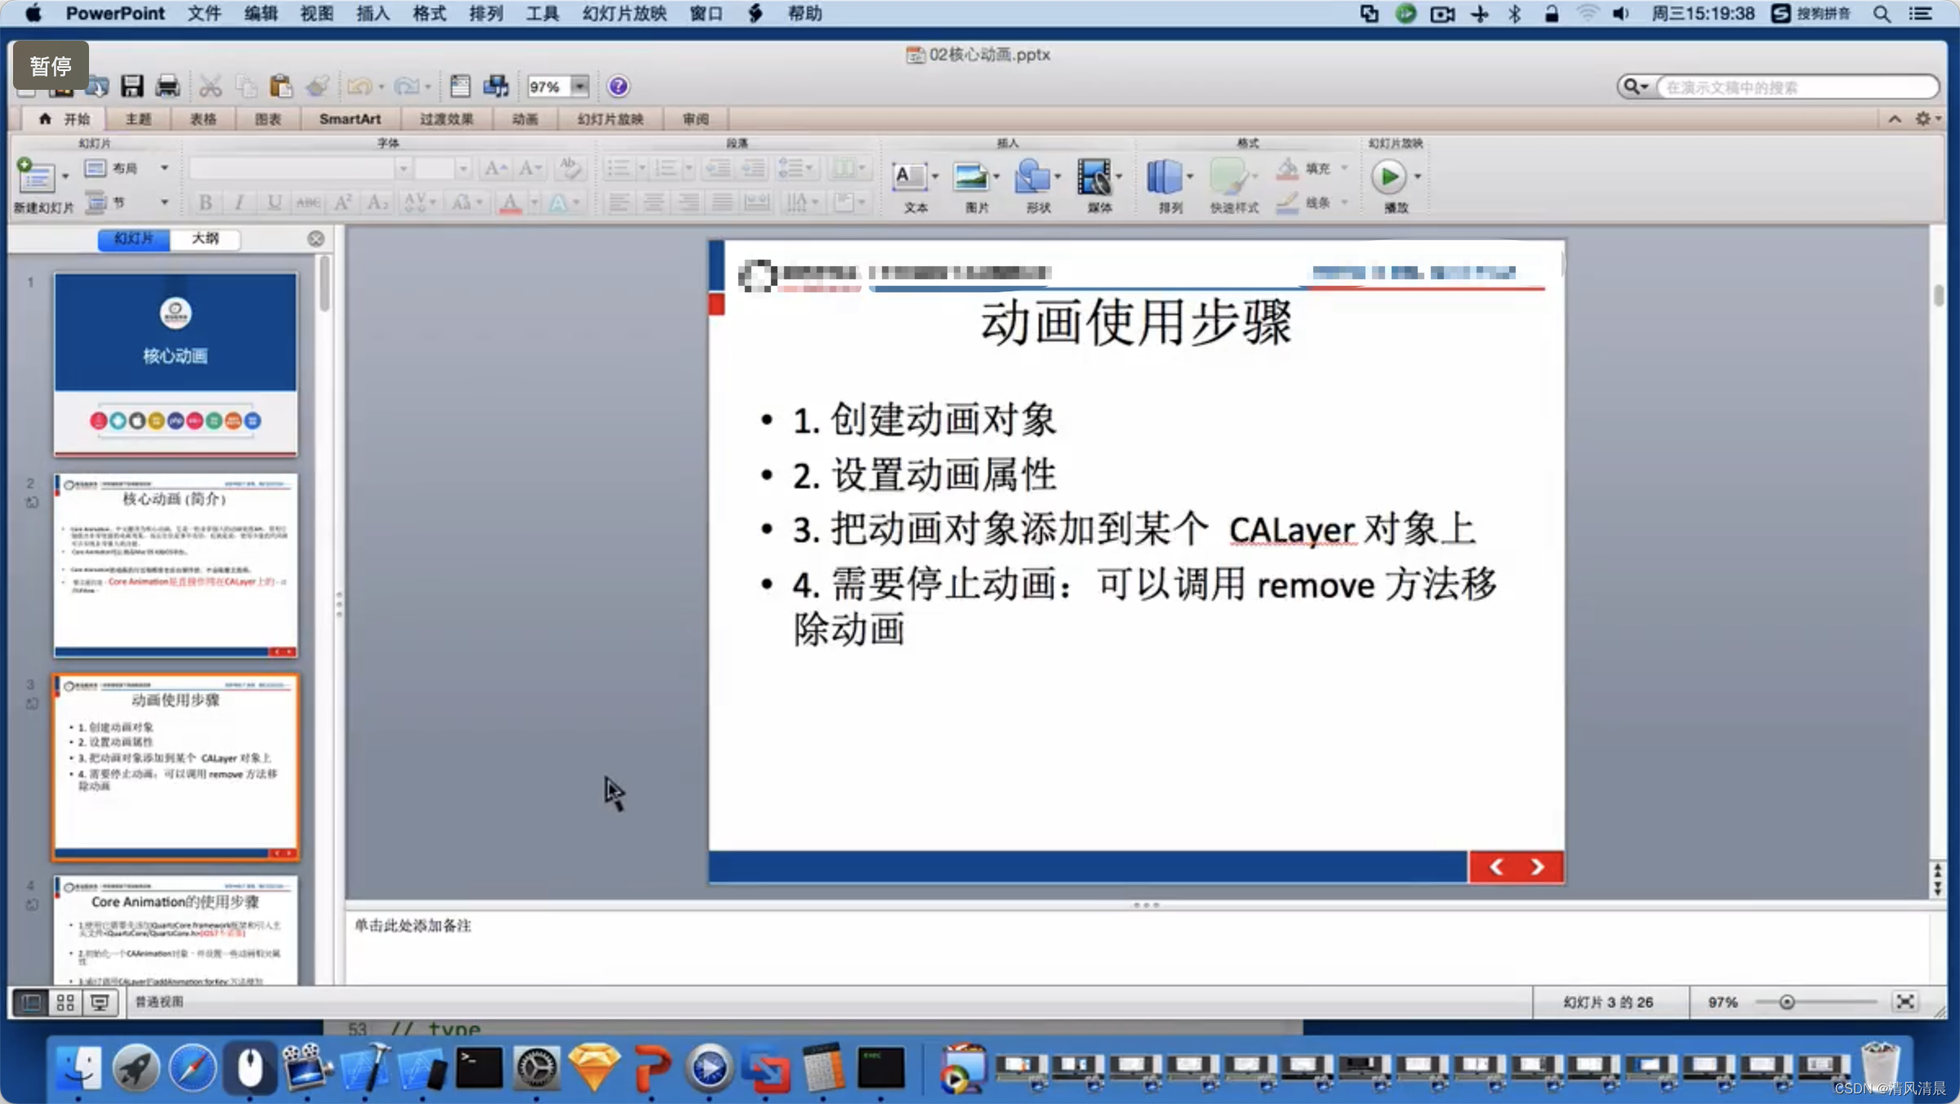The width and height of the screenshot is (1960, 1104).
Task: Insert a picture using the 图片 icon
Action: coord(971,177)
